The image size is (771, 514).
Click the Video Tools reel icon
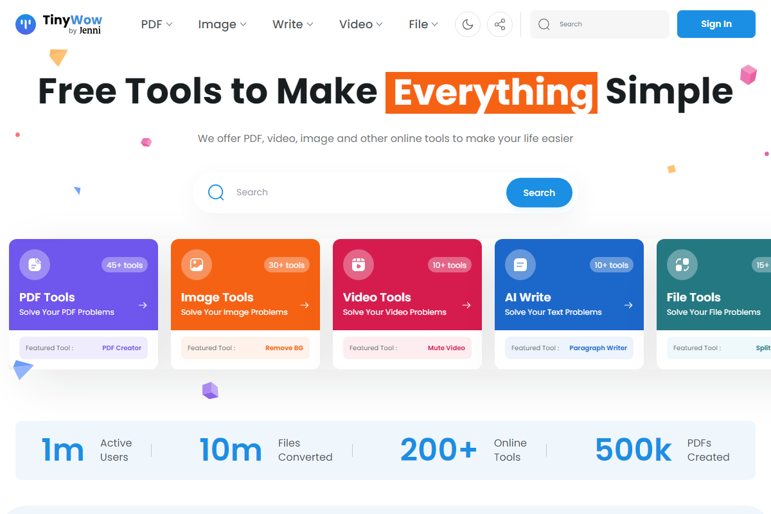359,265
